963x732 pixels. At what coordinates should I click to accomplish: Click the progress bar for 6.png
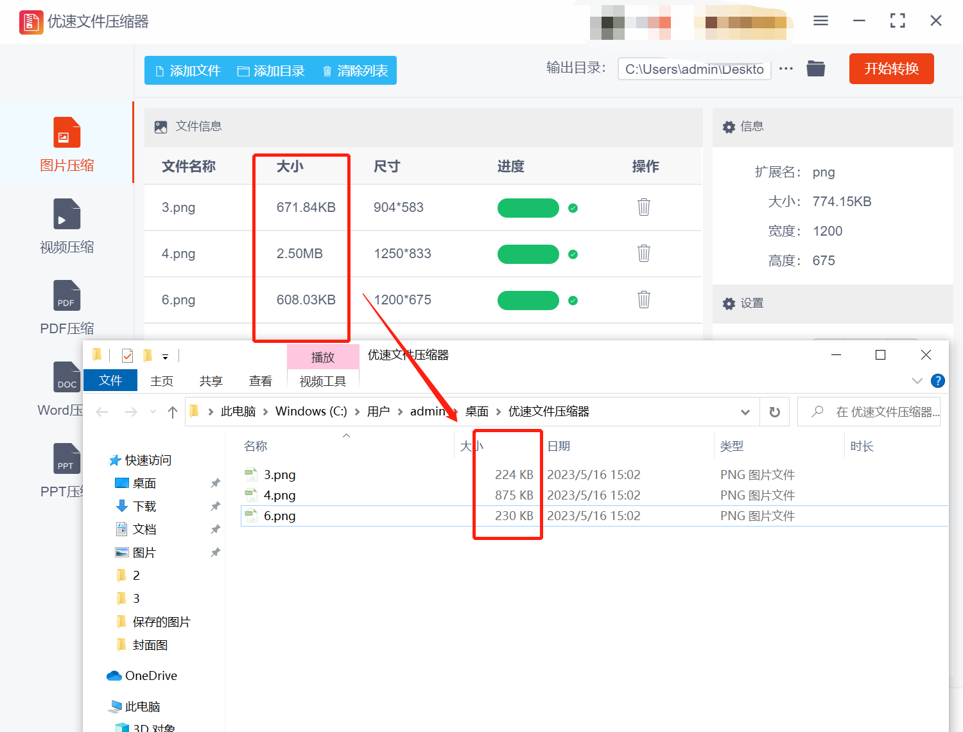coord(528,301)
